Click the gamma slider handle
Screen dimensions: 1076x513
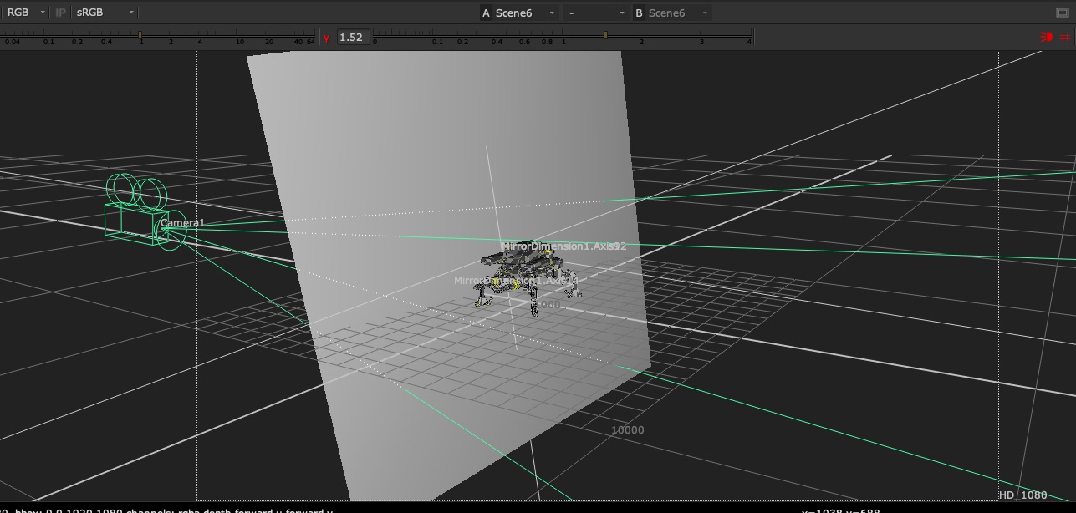point(605,36)
